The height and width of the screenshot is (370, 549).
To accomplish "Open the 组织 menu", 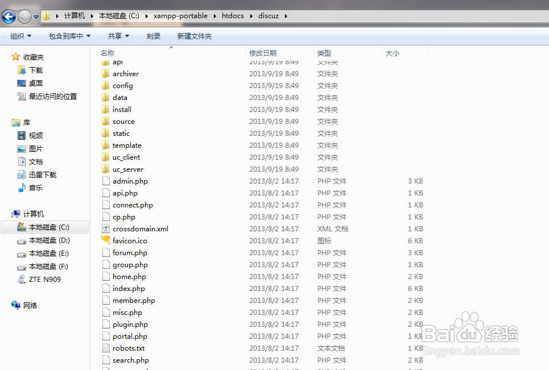I will (x=20, y=36).
